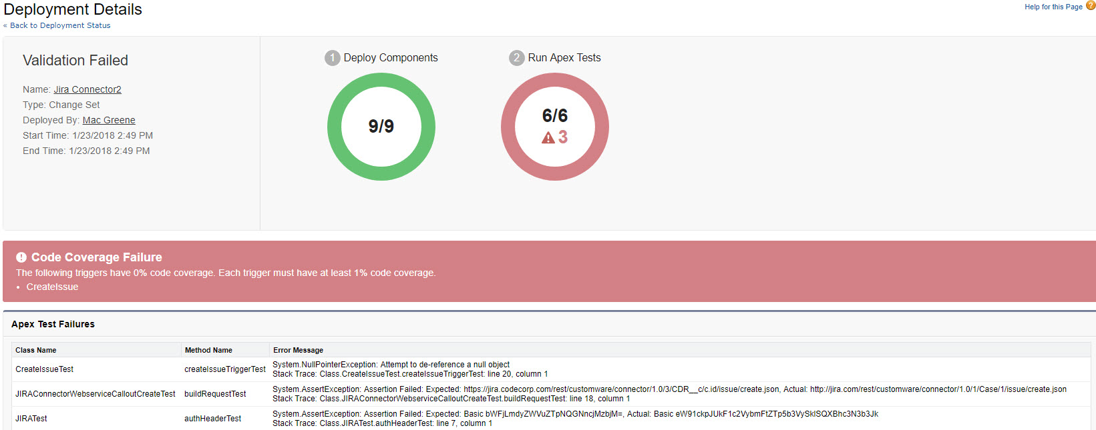Click the Deployment Details page heading
The image size is (1096, 430).
point(73,9)
